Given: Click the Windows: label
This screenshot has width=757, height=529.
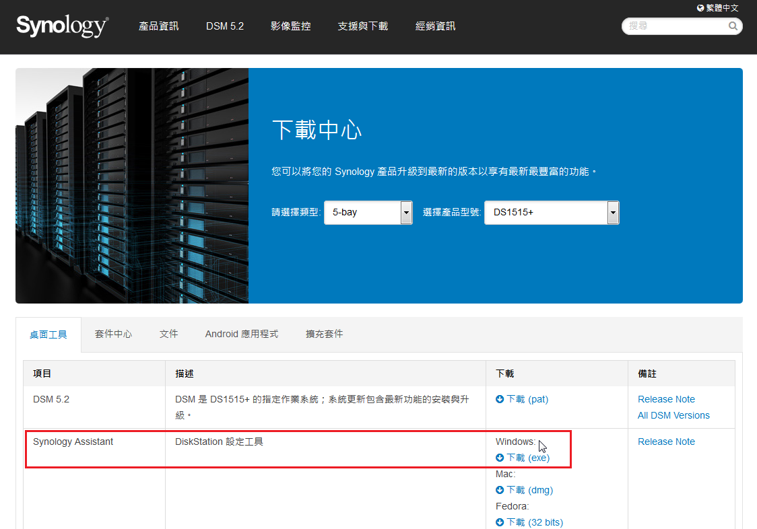Looking at the screenshot, I should (515, 442).
